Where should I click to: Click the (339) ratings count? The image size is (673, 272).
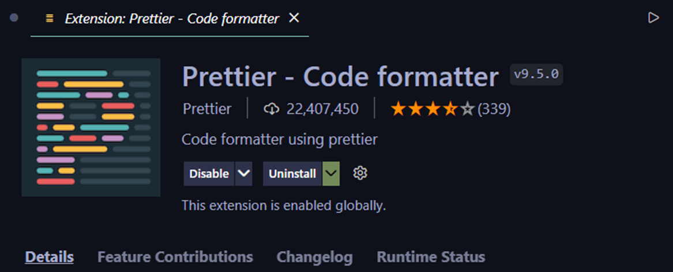494,109
